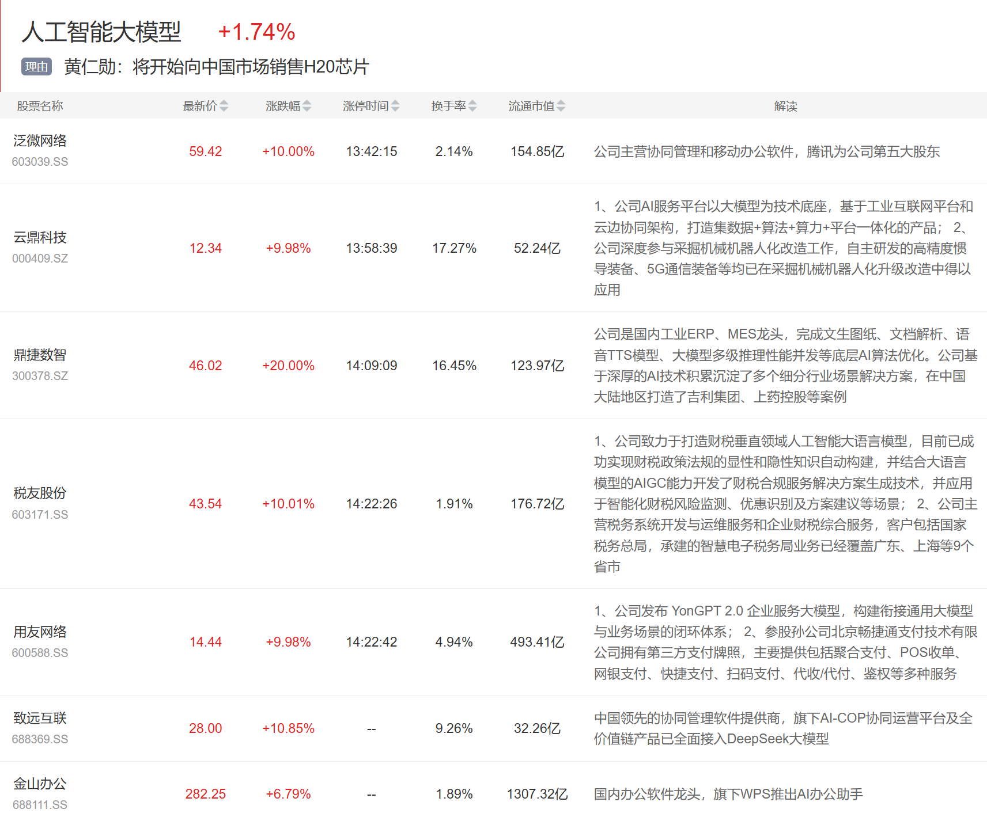Select the 换手率 header label
The width and height of the screenshot is (987, 817).
[449, 106]
